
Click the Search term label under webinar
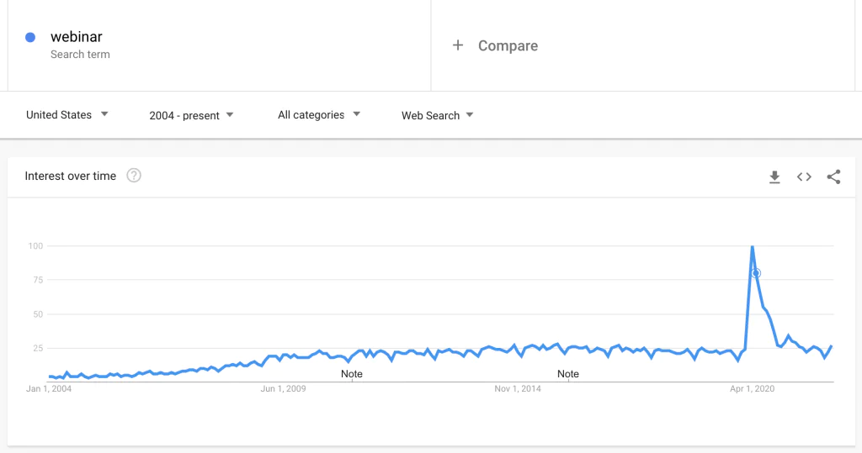[x=80, y=55]
